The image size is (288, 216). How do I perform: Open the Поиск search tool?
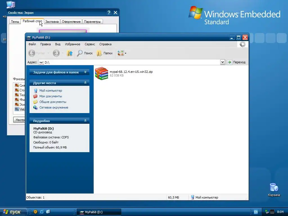pos(85,53)
